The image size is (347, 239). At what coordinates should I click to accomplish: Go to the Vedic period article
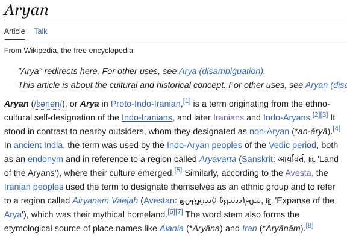[x=292, y=145]
